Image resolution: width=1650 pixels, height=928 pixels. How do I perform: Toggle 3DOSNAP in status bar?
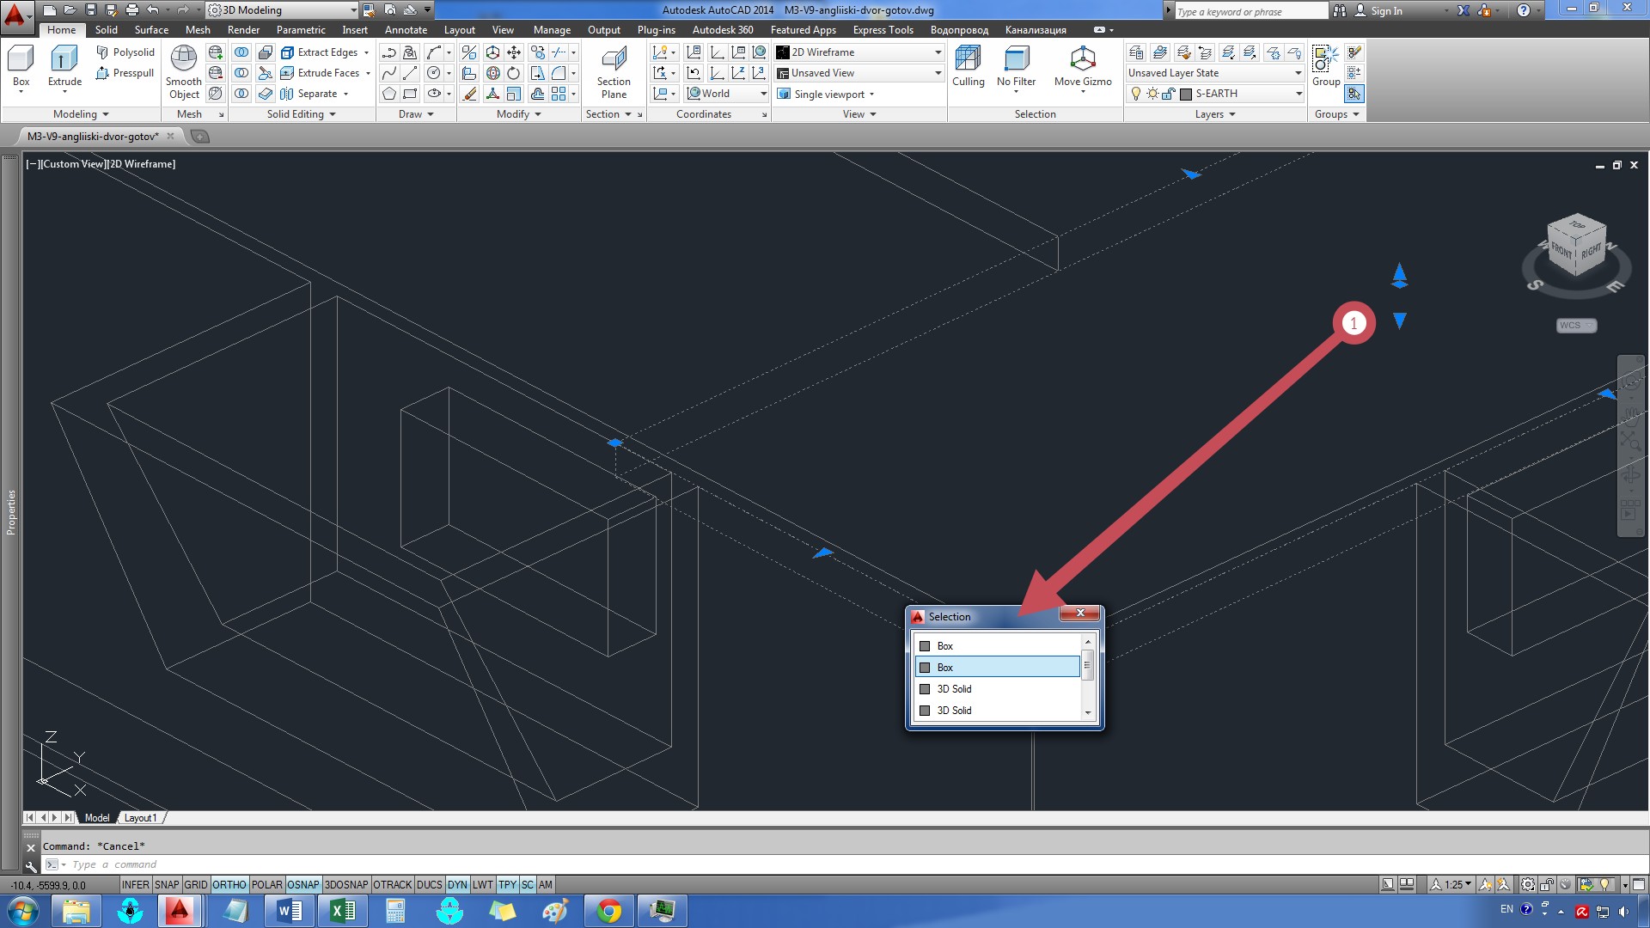[346, 885]
